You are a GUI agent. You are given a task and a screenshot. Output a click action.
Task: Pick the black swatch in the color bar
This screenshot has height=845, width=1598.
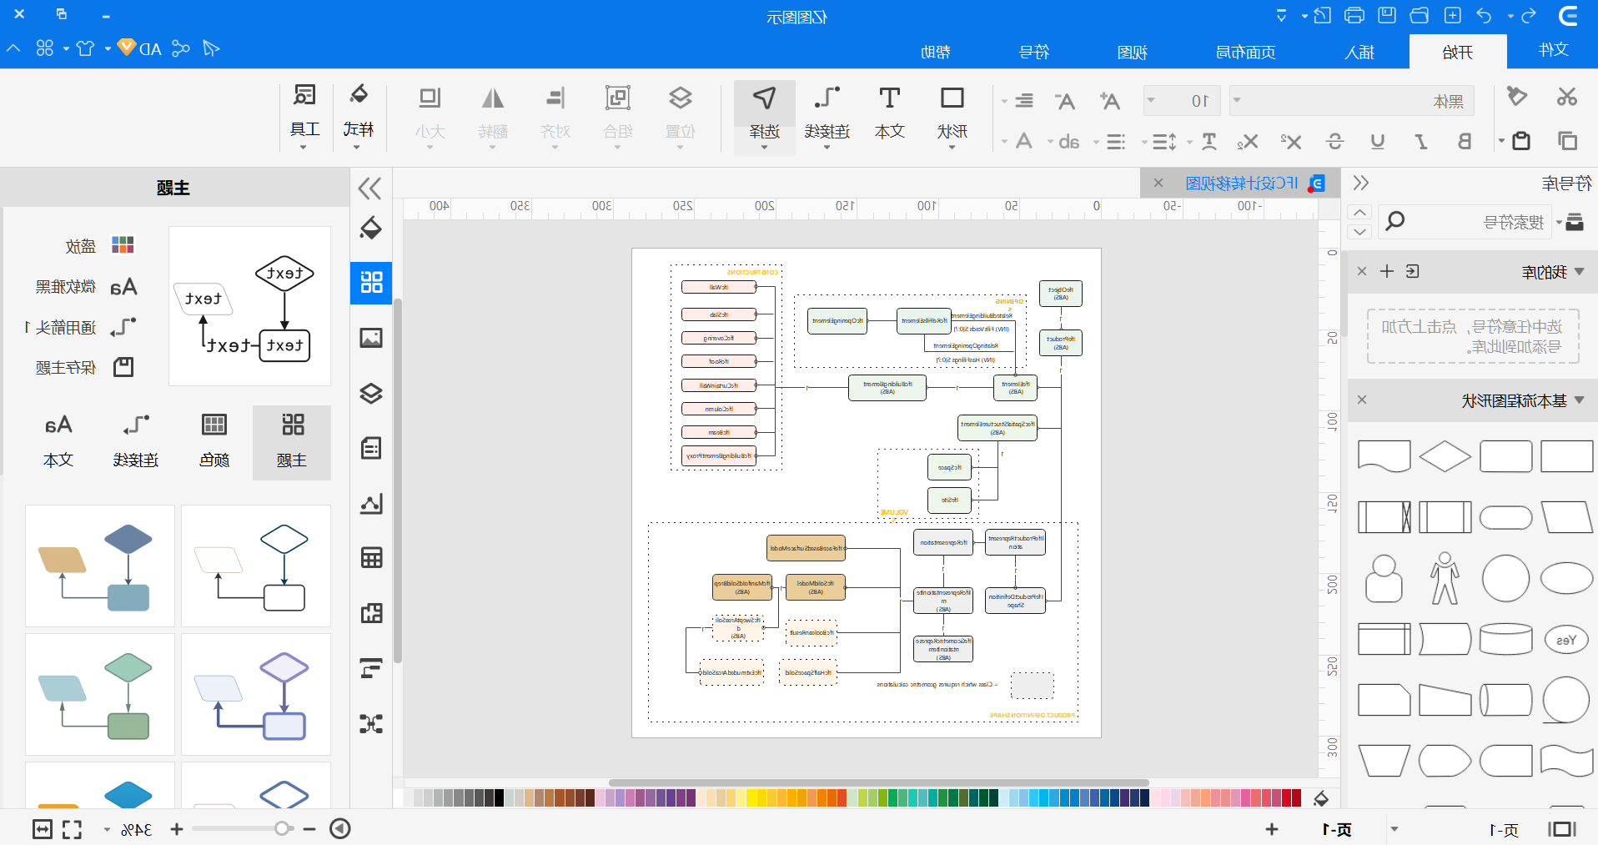(x=499, y=798)
